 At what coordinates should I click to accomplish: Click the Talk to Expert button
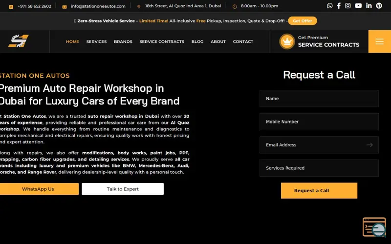(x=123, y=189)
